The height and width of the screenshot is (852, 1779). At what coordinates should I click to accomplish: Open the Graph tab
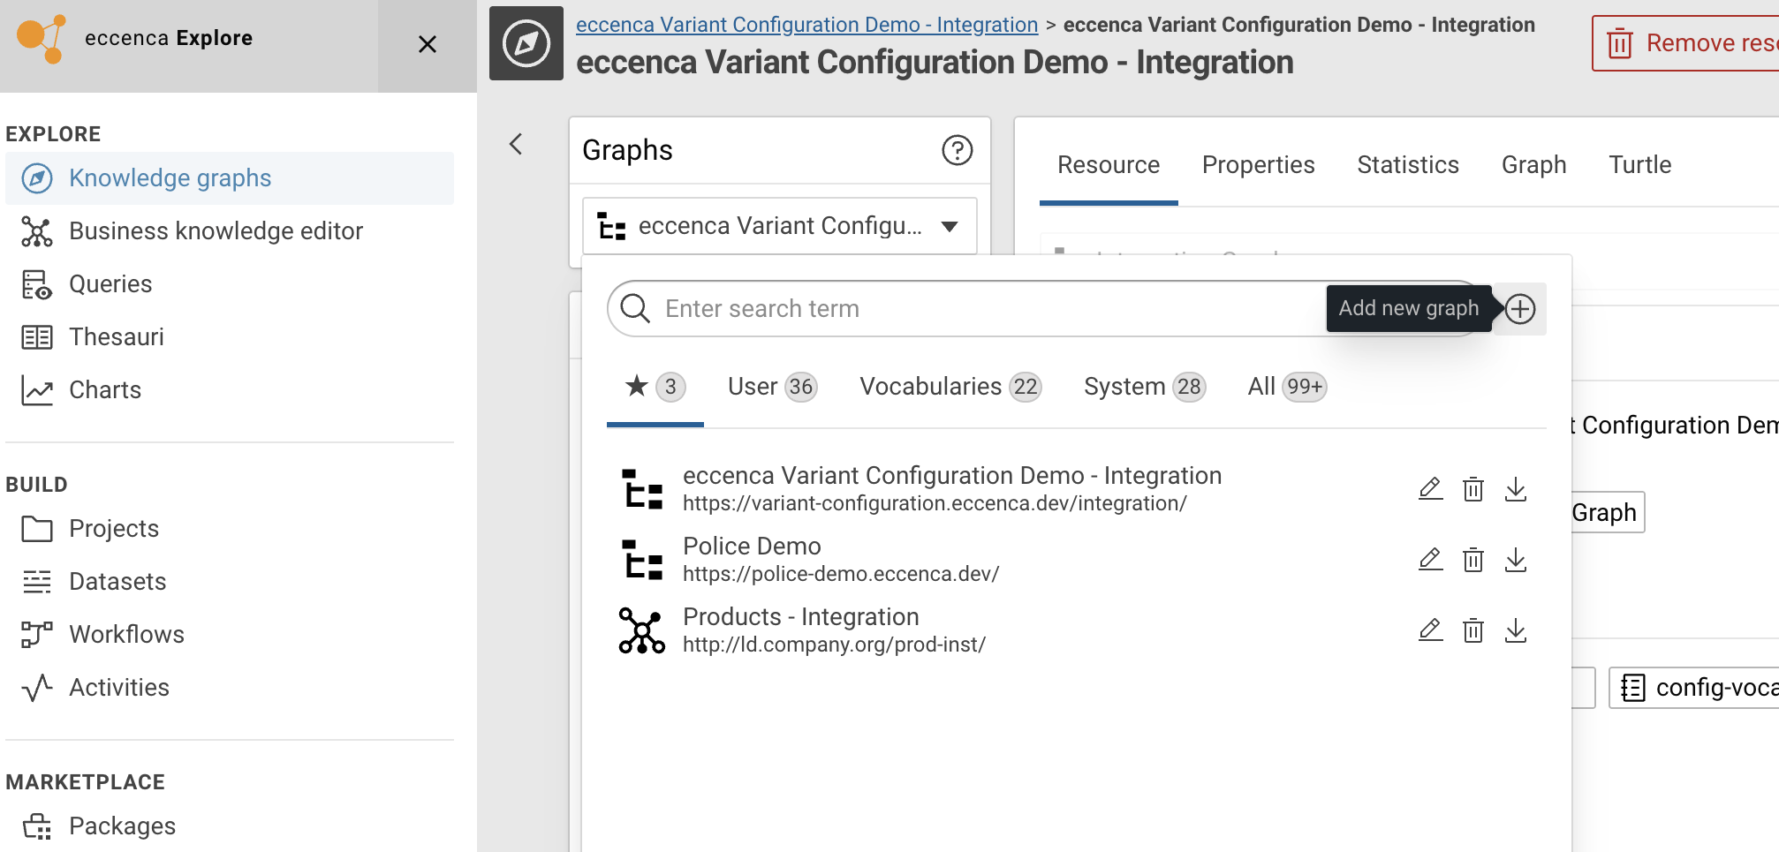pyautogui.click(x=1534, y=165)
